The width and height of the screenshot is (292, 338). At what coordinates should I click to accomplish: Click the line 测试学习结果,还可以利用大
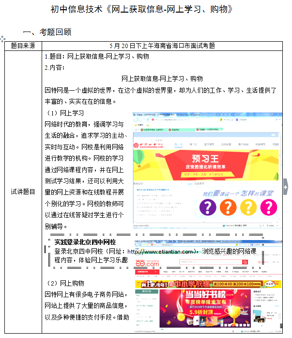[84, 181]
